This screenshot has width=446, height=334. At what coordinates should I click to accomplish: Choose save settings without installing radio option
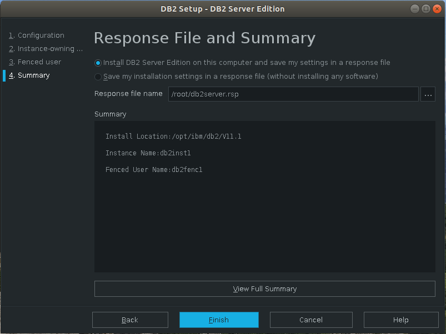[98, 77]
